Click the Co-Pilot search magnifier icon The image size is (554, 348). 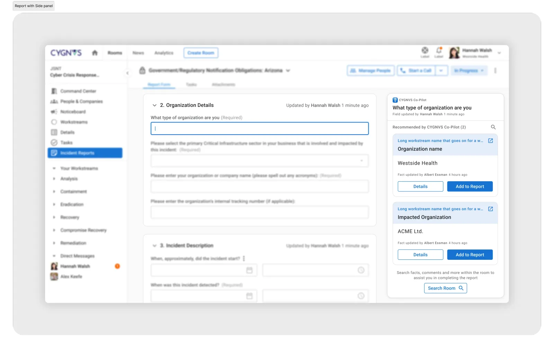click(493, 127)
